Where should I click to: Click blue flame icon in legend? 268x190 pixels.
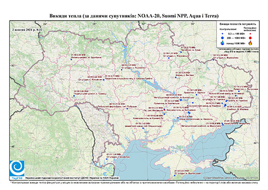[x=223, y=43]
